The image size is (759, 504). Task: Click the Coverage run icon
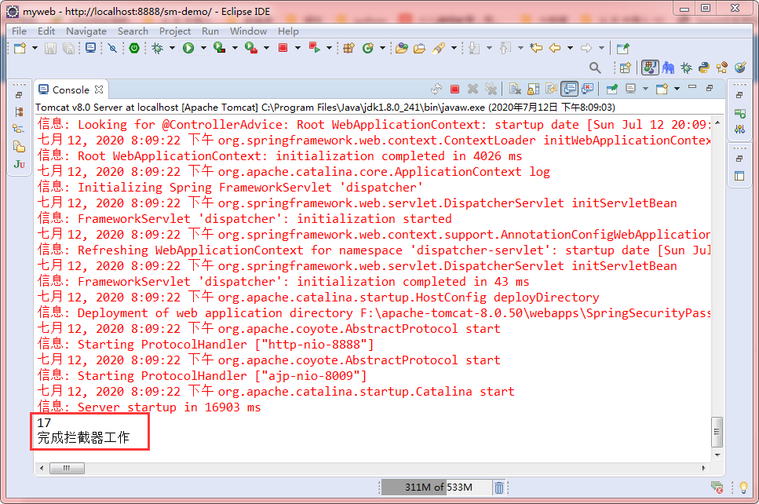coord(220,47)
